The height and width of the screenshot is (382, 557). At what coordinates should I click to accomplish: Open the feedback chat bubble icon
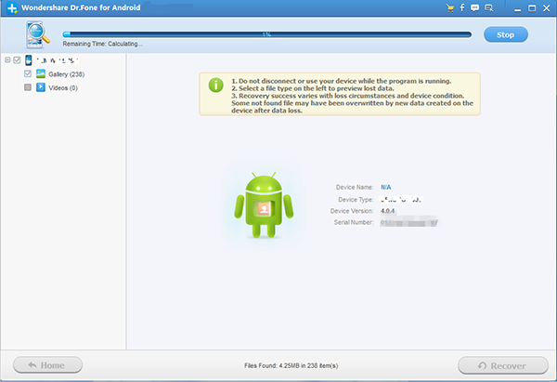[474, 7]
